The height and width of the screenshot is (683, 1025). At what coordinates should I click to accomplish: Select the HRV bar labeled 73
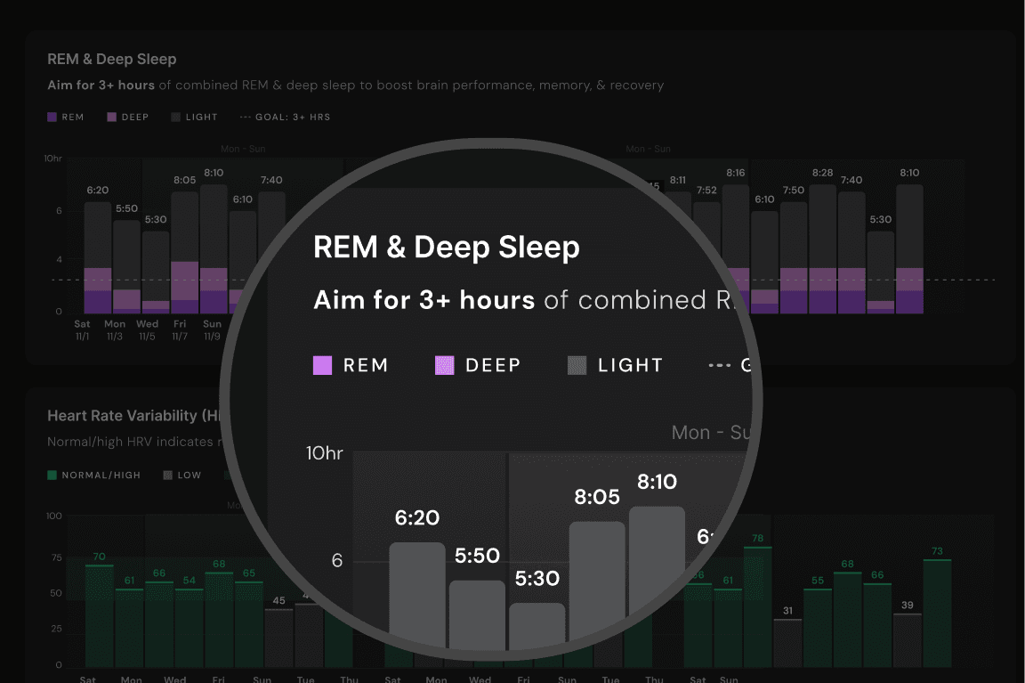pyautogui.click(x=938, y=613)
